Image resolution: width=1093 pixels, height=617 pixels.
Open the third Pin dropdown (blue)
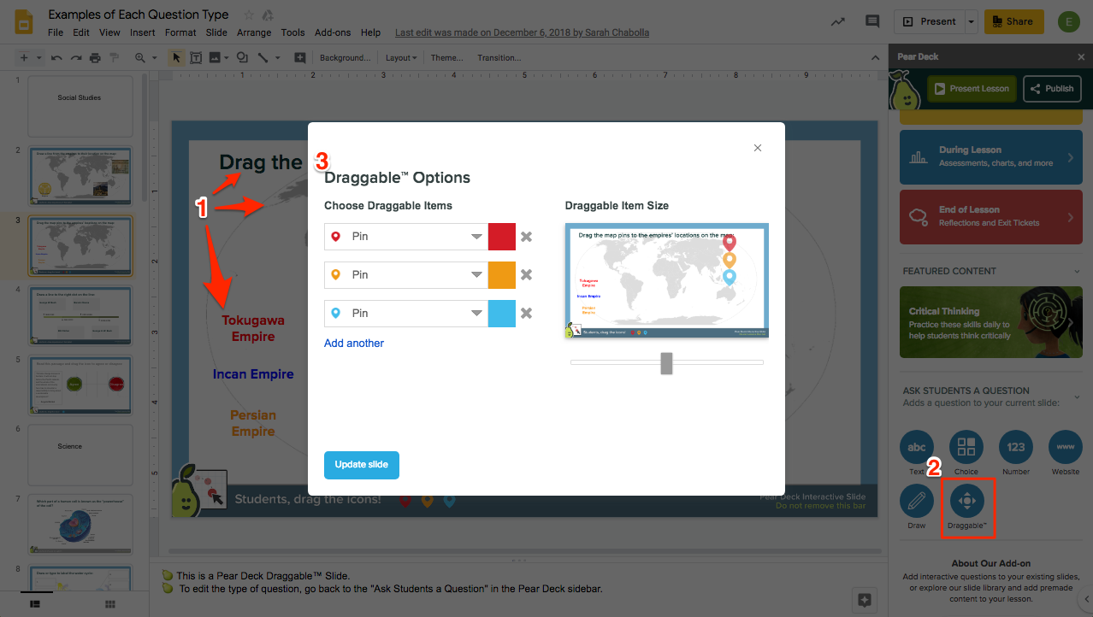(406, 314)
